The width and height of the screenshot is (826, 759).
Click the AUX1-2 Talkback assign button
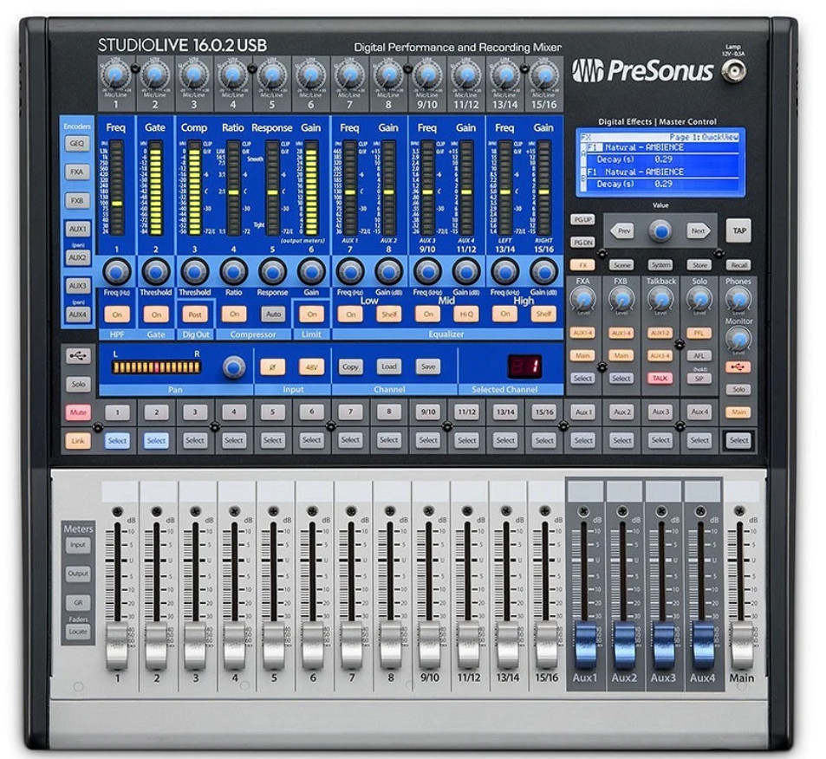coord(660,333)
